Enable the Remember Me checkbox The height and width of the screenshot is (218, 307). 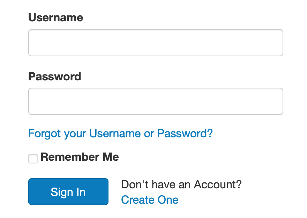[x=33, y=159]
